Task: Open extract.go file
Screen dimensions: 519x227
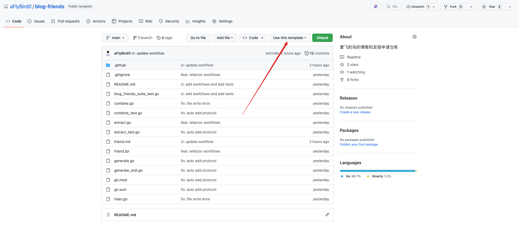Action: click(123, 123)
